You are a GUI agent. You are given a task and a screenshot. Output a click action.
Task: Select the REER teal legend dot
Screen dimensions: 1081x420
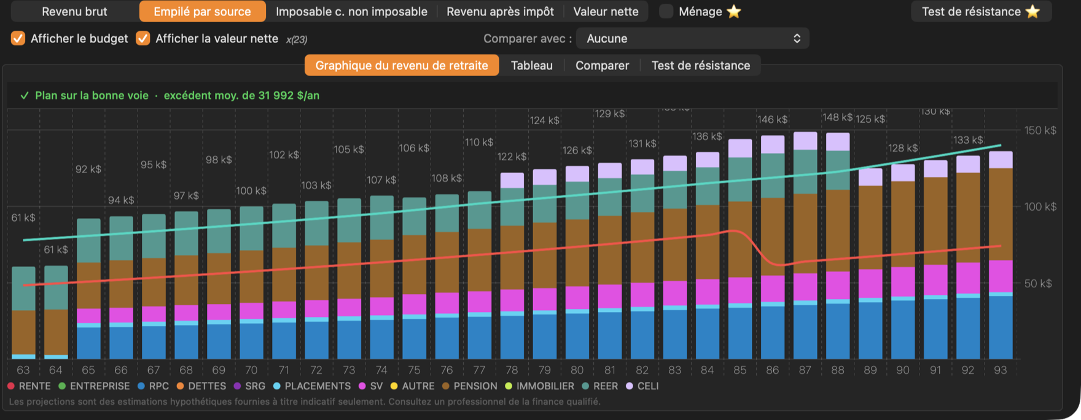[586, 386]
